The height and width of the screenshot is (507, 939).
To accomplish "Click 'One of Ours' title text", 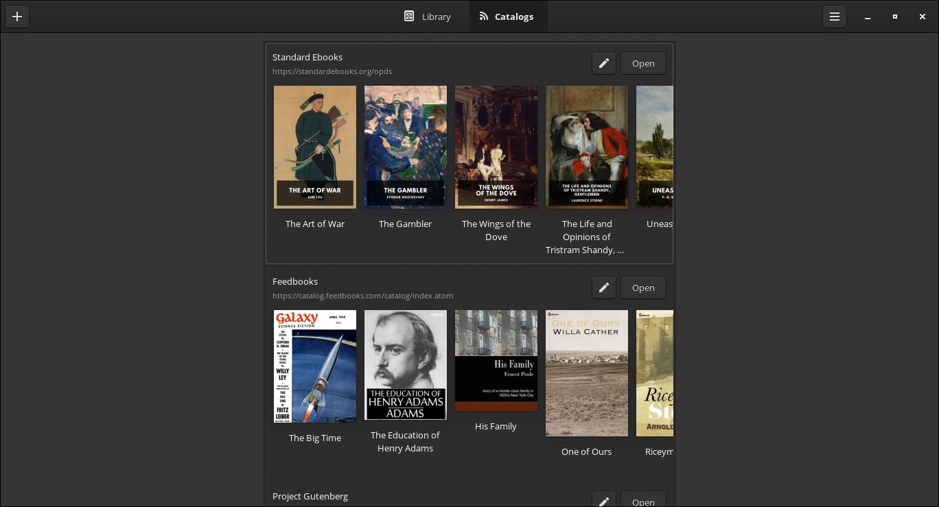I will click(x=586, y=451).
